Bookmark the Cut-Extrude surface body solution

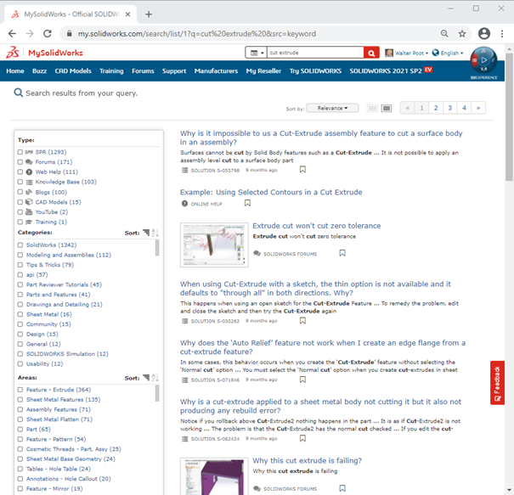(x=302, y=169)
